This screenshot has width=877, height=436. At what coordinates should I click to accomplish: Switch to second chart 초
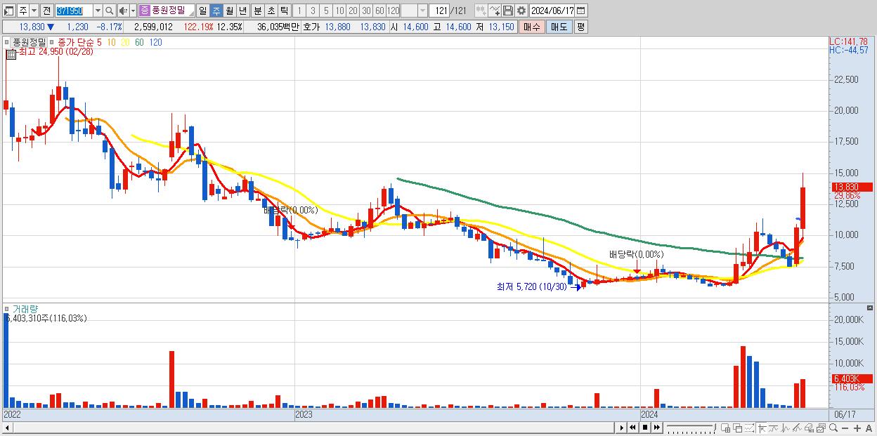pos(271,11)
